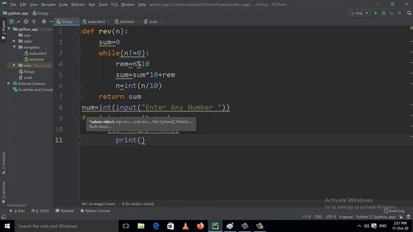The width and height of the screenshot is (413, 232).
Task: Open the TODO tool window button
Action: click(x=40, y=211)
